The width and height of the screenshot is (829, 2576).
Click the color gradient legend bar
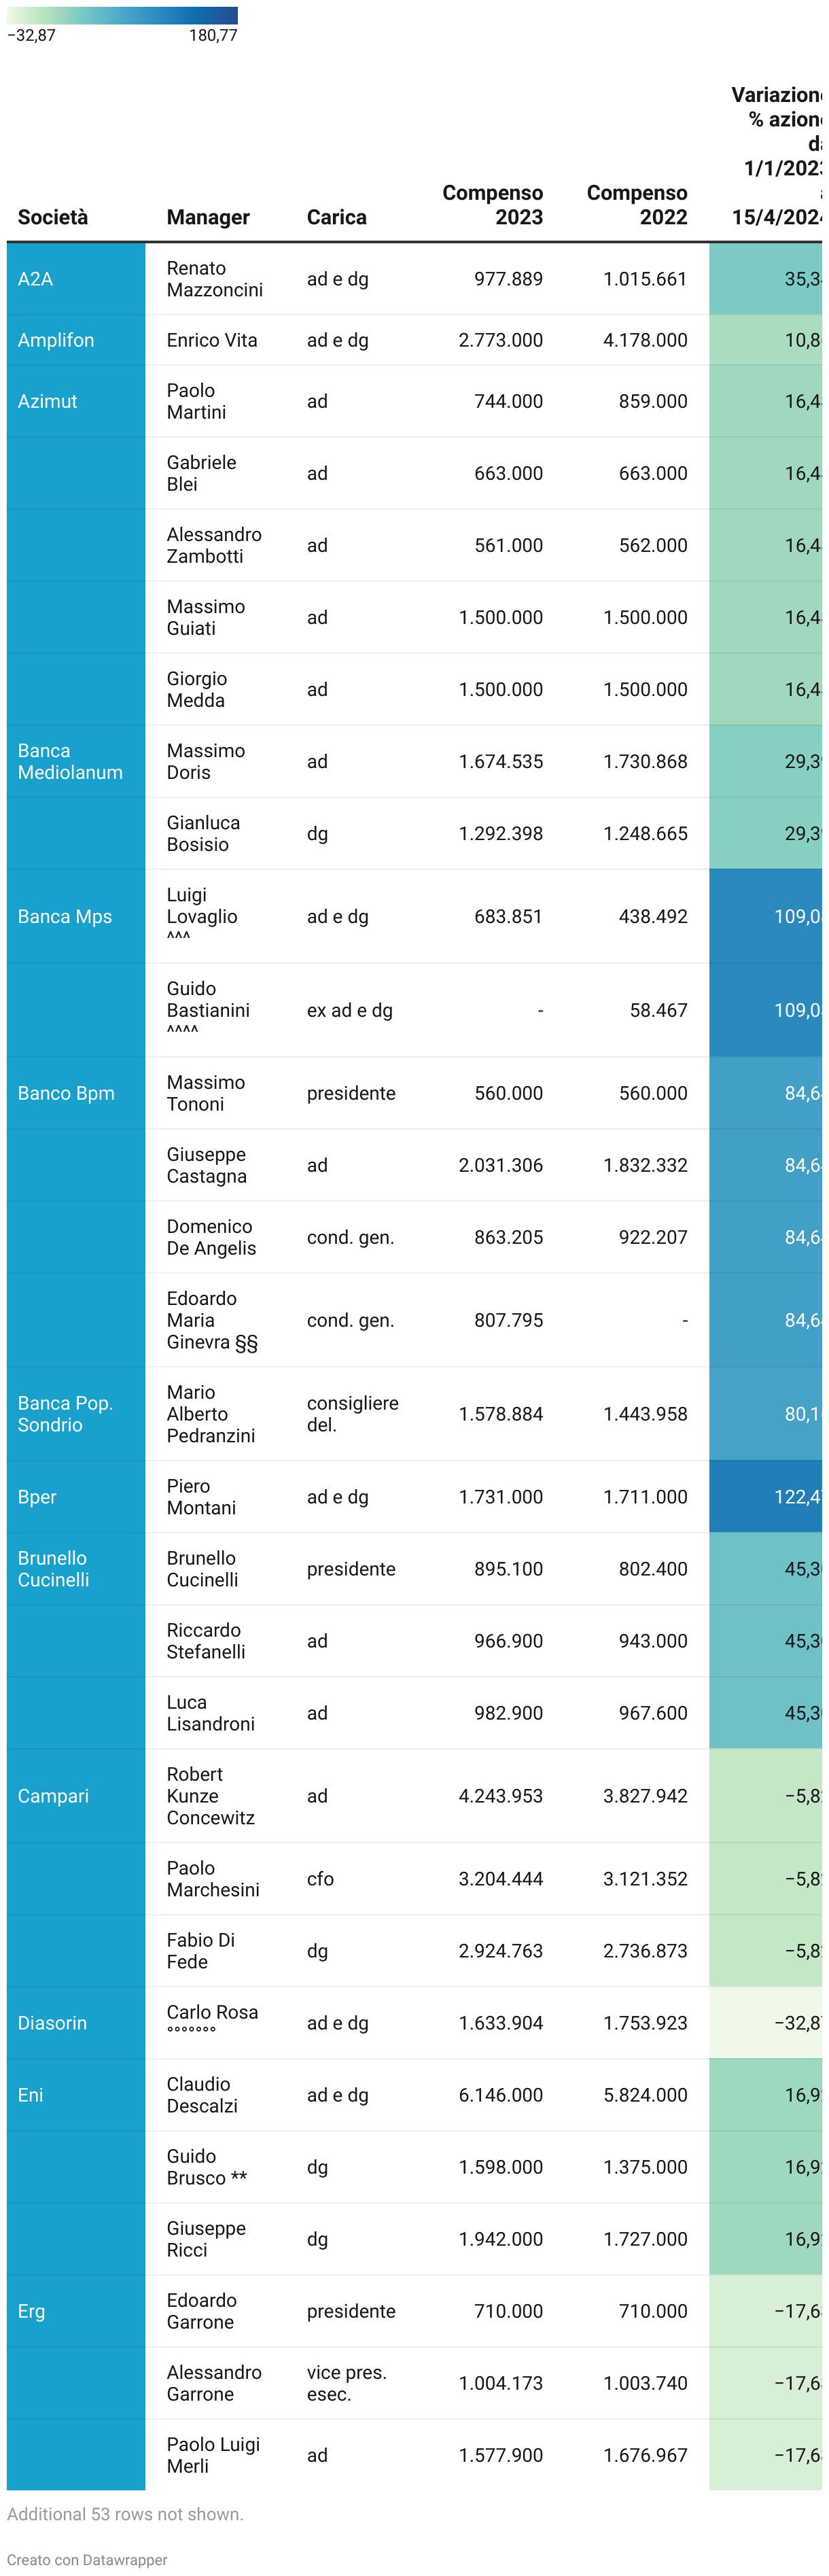(122, 15)
